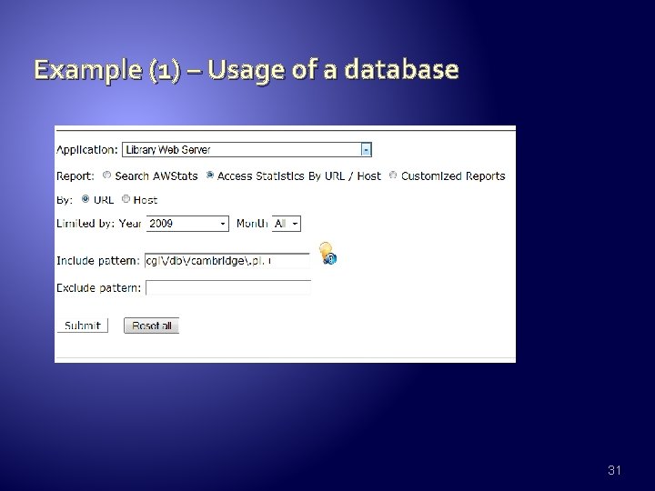Switch to the Host radio option
Image resolution: width=655 pixels, height=491 pixels.
point(126,199)
